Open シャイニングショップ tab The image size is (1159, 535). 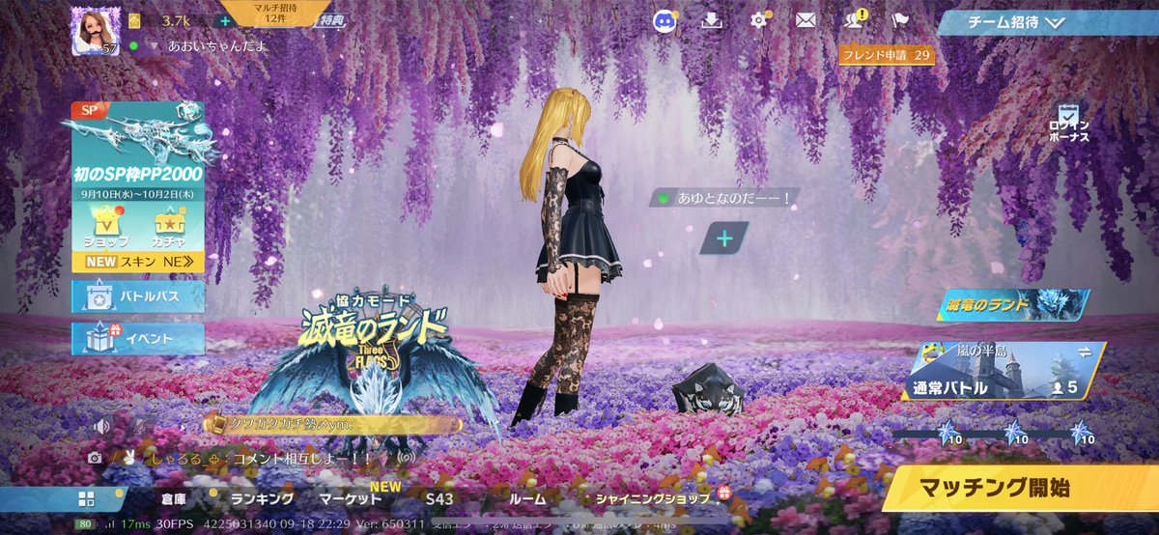click(x=655, y=498)
